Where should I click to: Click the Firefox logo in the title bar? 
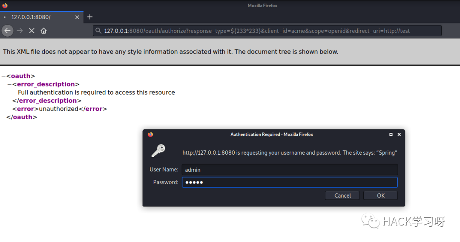coord(5,5)
